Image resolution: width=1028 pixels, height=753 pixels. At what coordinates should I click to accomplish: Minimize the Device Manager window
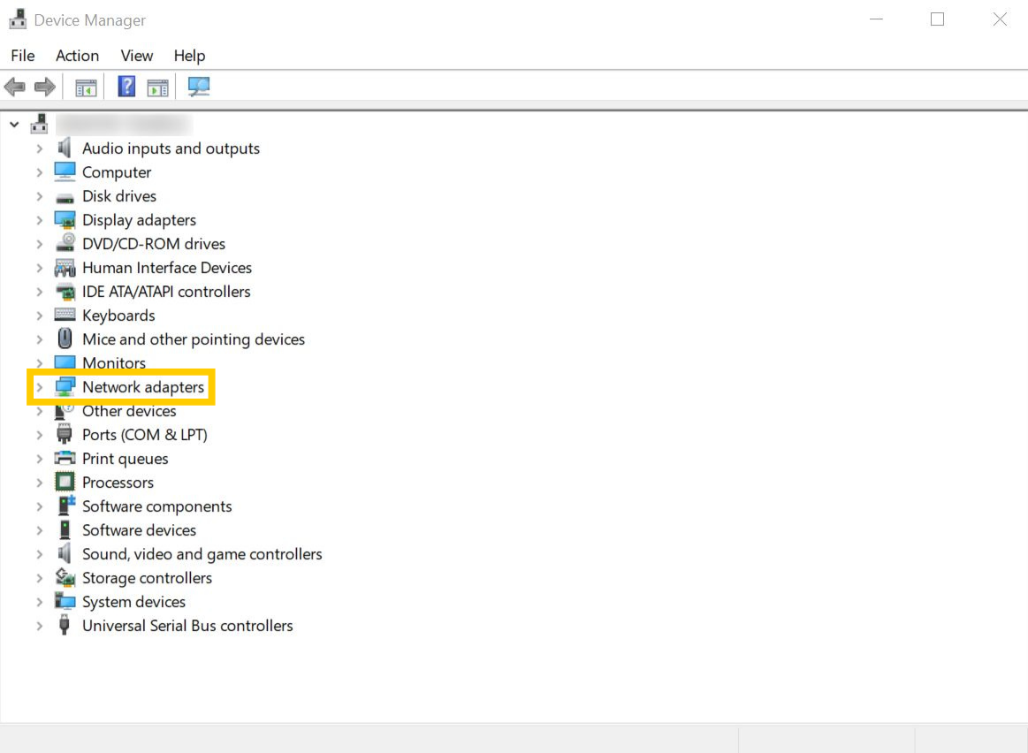(x=877, y=19)
